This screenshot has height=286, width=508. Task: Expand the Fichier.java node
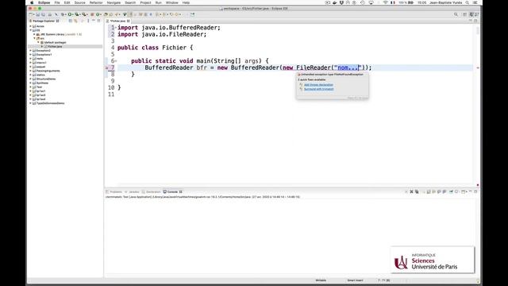pos(42,46)
